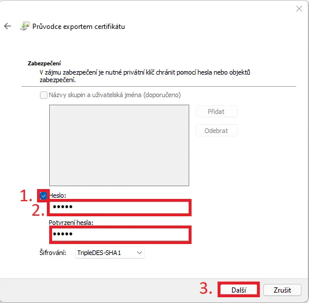Cancel with the Zrušit button
This screenshot has height=303, width=309.
click(282, 290)
